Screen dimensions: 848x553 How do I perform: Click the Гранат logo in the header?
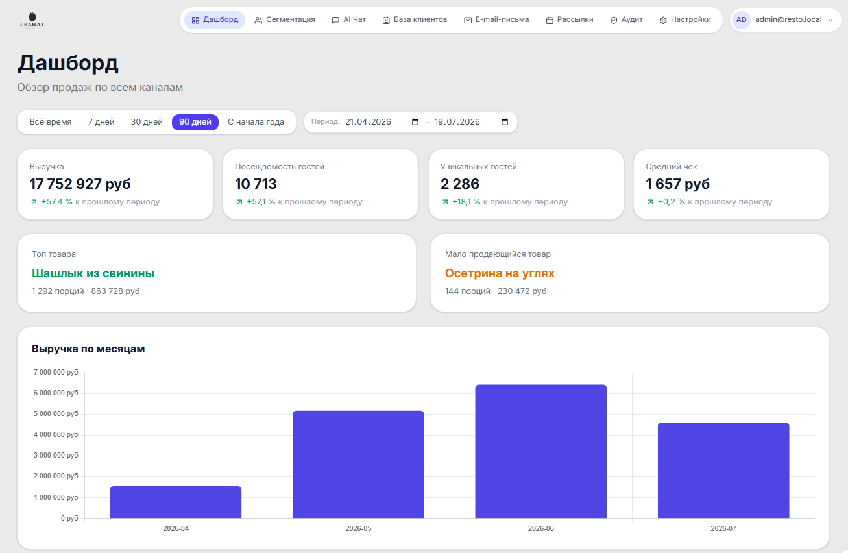[32, 20]
